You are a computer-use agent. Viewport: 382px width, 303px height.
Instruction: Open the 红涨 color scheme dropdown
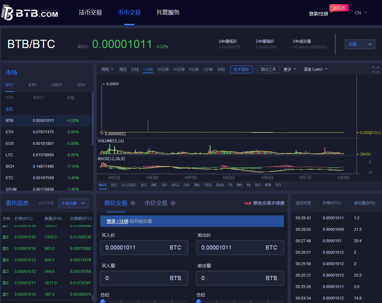pyautogui.click(x=360, y=44)
